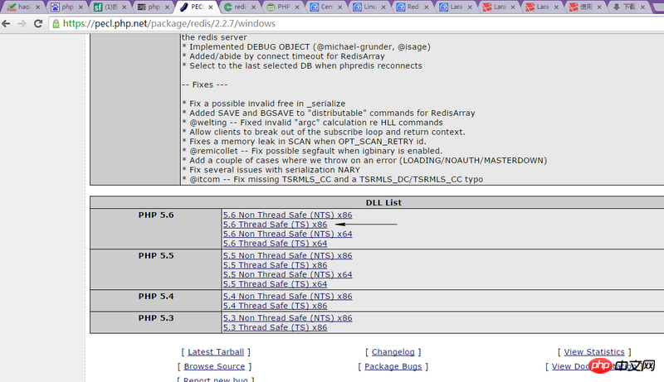Open 5.3 Thread Safe (TS) x86 link

[276, 327]
